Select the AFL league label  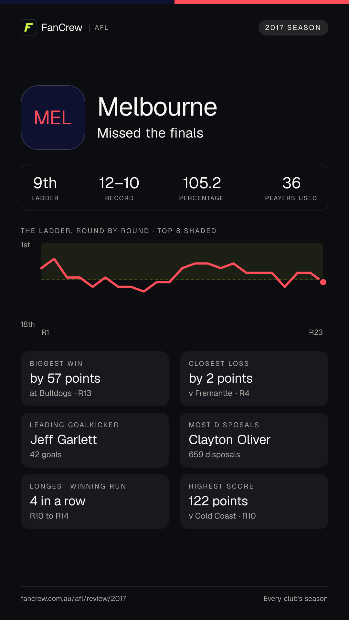[x=101, y=28]
